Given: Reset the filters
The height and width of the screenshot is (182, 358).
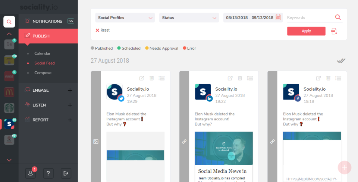Looking at the screenshot, I should (x=103, y=30).
